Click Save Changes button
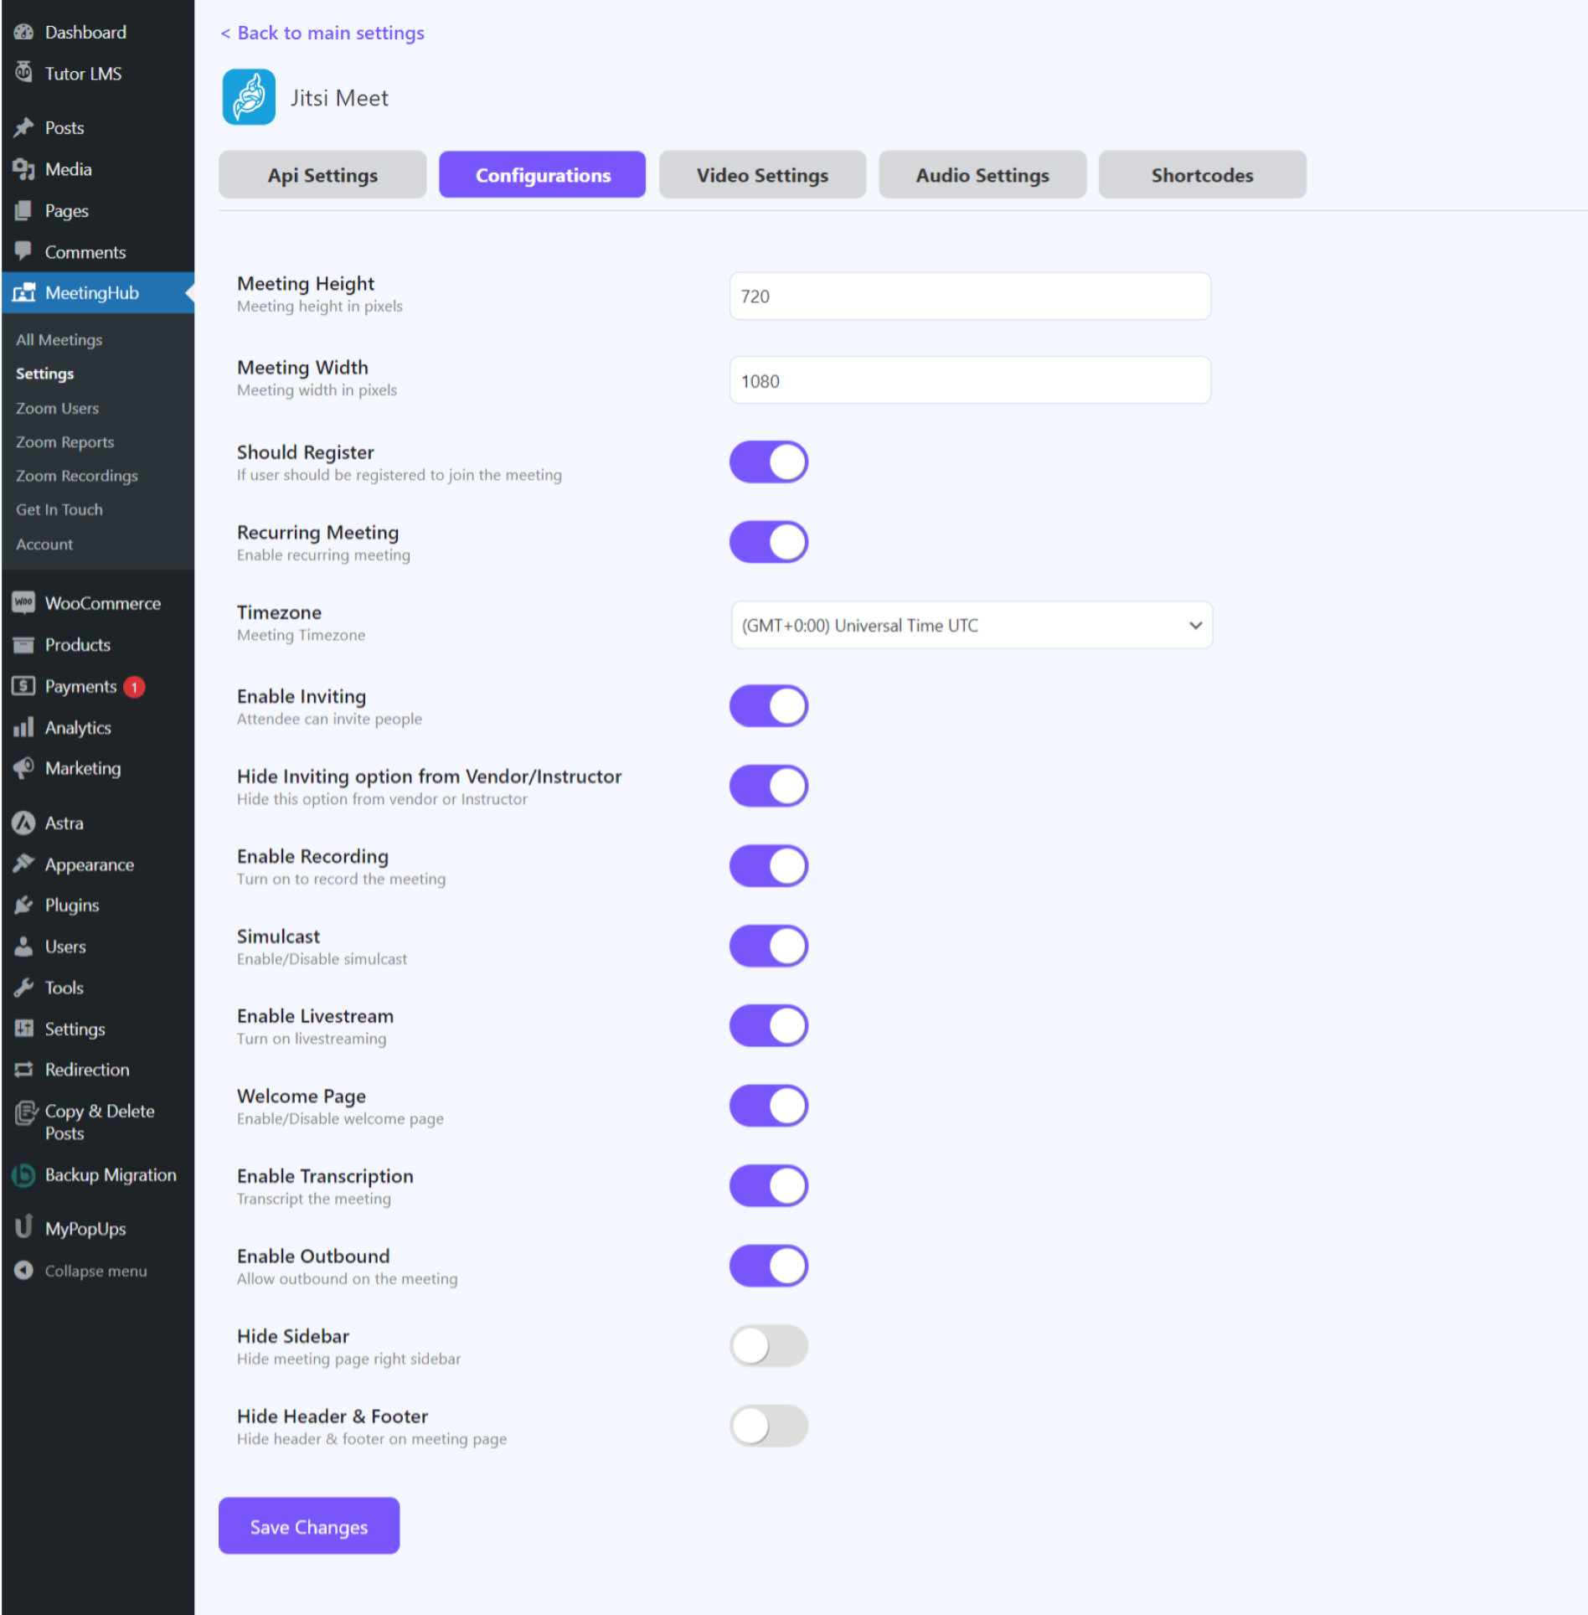Screen dimensions: 1588x1615 tap(309, 1525)
